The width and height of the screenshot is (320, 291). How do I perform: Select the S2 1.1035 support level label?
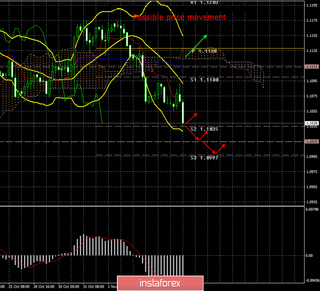pos(205,129)
